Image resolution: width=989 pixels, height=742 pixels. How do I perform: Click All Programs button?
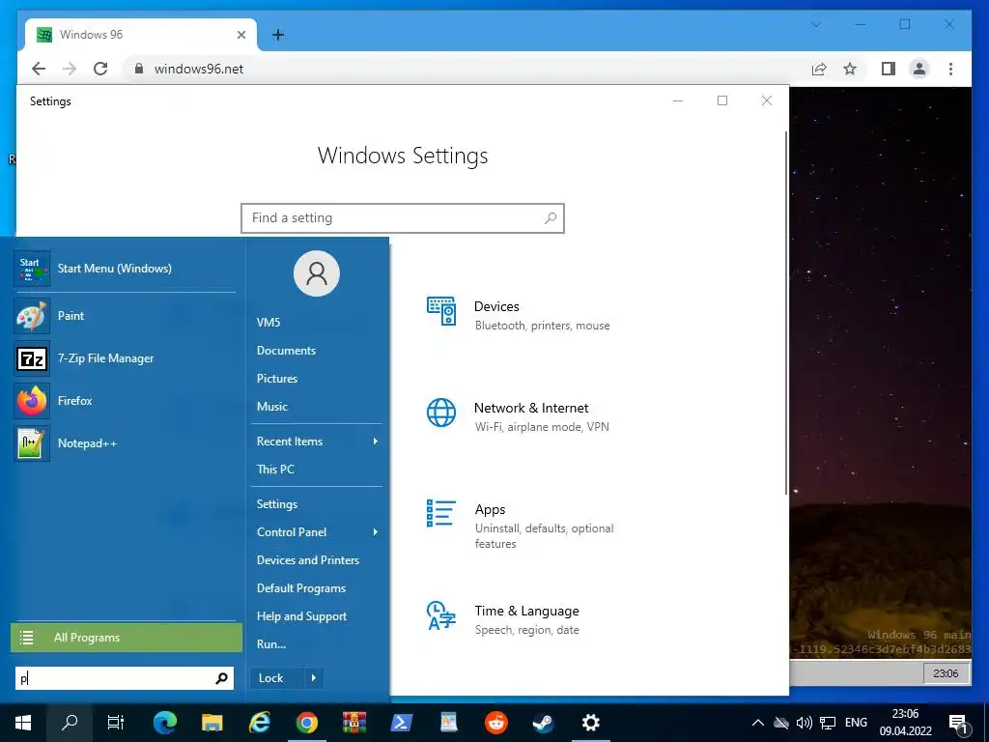[127, 638]
